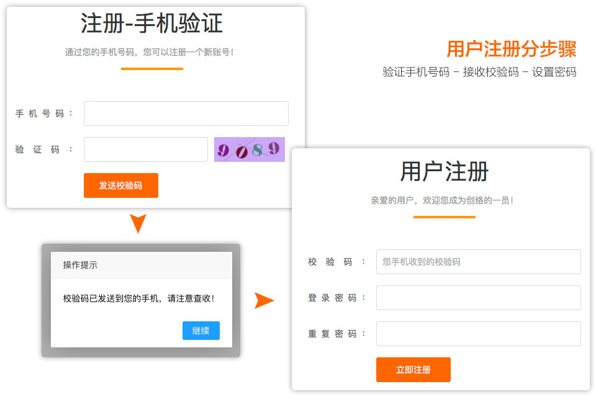Click the captcha image showing 9089
596x397 pixels.
(248, 149)
